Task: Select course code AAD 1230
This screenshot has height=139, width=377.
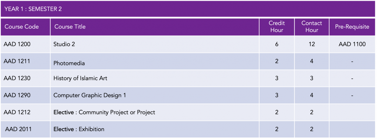Action: click(17, 78)
